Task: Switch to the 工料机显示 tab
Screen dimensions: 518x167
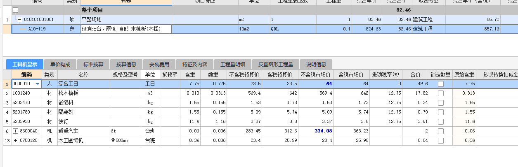Action: (25, 64)
